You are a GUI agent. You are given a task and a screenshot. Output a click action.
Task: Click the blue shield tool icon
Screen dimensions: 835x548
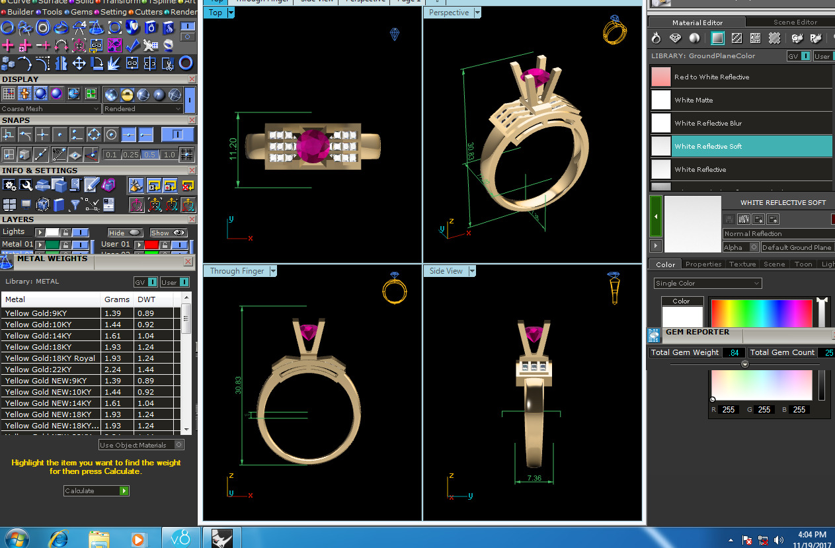[x=133, y=27]
